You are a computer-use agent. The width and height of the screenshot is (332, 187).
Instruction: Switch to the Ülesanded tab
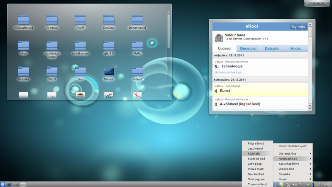[248, 48]
